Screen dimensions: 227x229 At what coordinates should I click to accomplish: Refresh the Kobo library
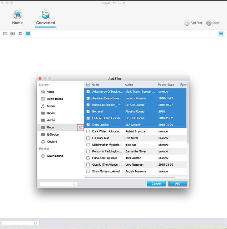80,127
